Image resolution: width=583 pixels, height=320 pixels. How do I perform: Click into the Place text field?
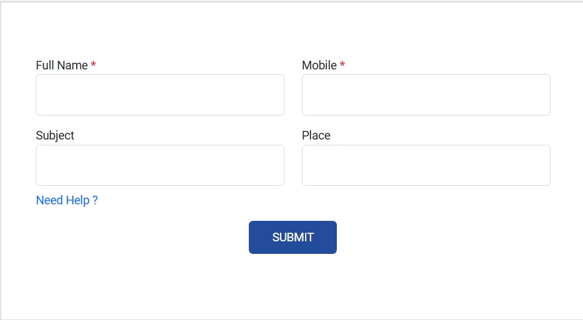coord(426,165)
